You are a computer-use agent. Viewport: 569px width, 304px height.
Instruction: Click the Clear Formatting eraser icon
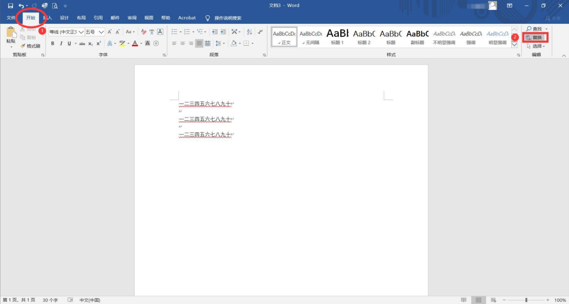click(143, 32)
